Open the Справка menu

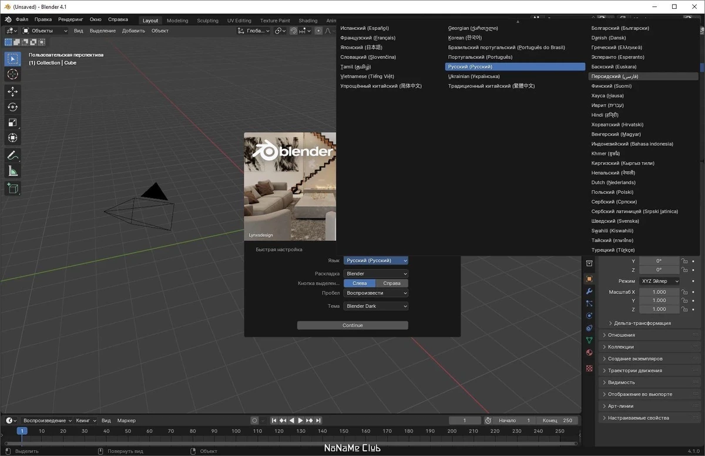pos(118,19)
